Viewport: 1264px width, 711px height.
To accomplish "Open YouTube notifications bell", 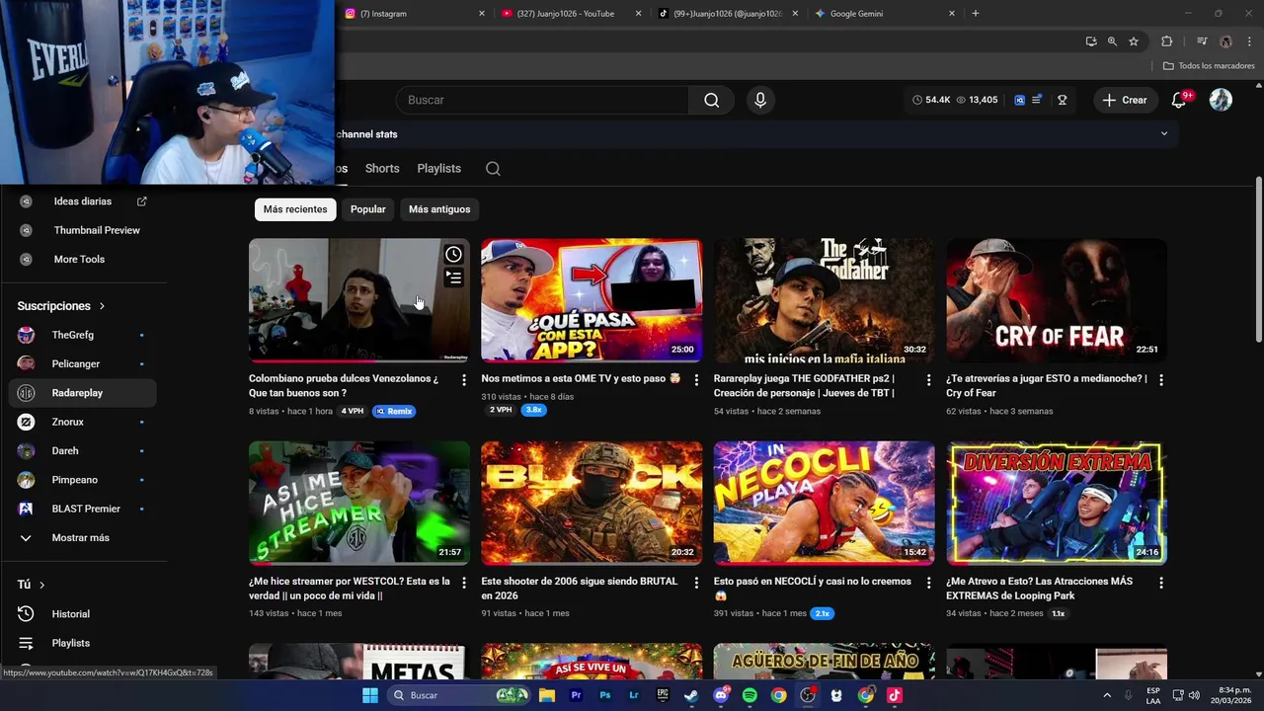I will pos(1178,100).
